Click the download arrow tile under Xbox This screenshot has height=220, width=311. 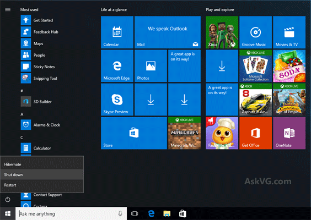coord(222,66)
